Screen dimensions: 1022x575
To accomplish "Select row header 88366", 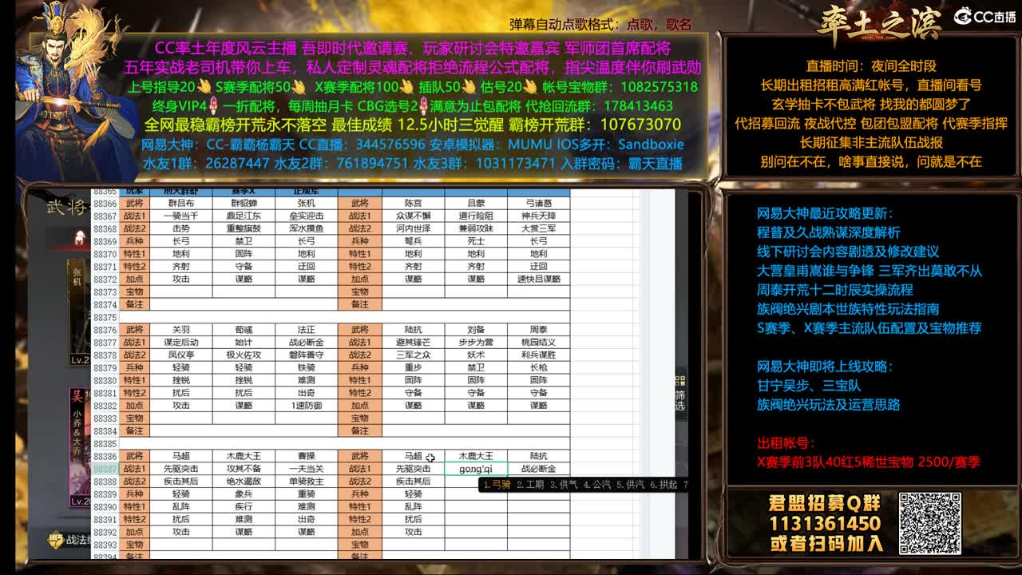I will [105, 204].
